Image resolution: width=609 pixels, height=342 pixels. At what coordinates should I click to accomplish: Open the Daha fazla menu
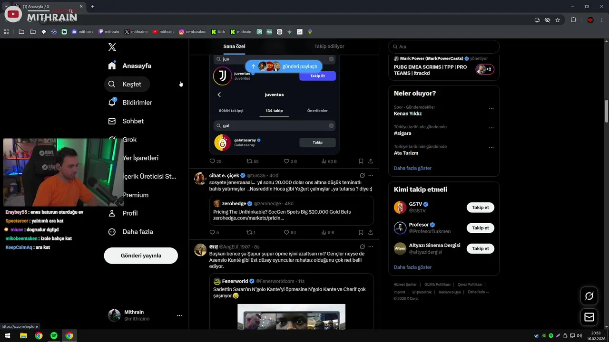tap(130, 232)
